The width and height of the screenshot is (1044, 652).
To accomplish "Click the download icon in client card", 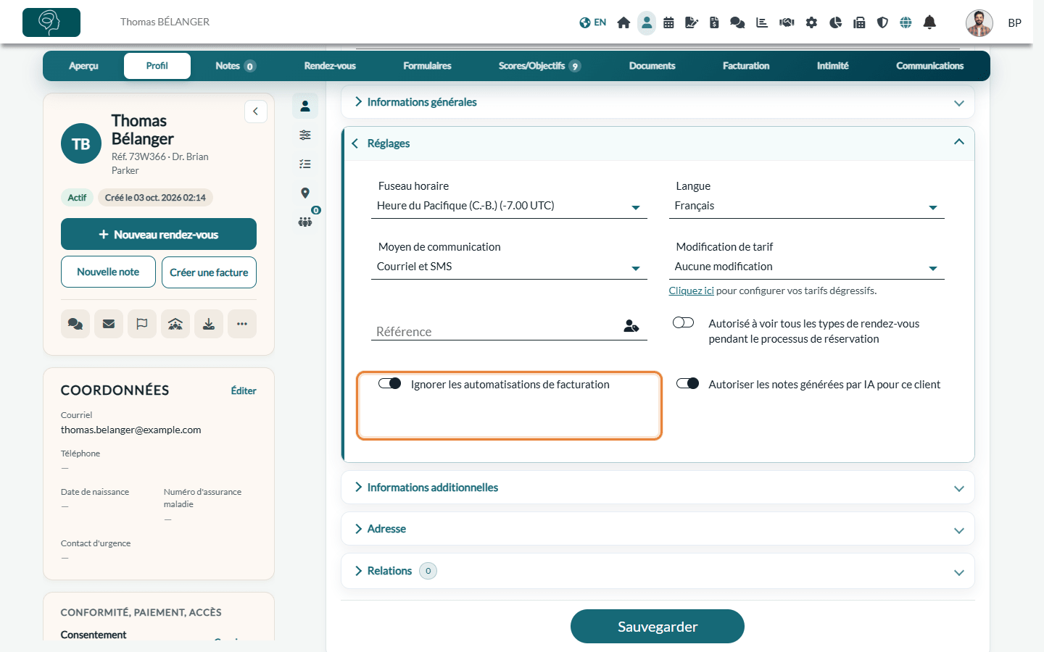I will click(209, 324).
